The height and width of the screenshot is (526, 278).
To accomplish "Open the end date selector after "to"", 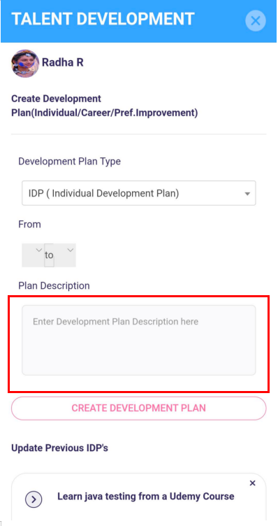I will pyautogui.click(x=65, y=255).
